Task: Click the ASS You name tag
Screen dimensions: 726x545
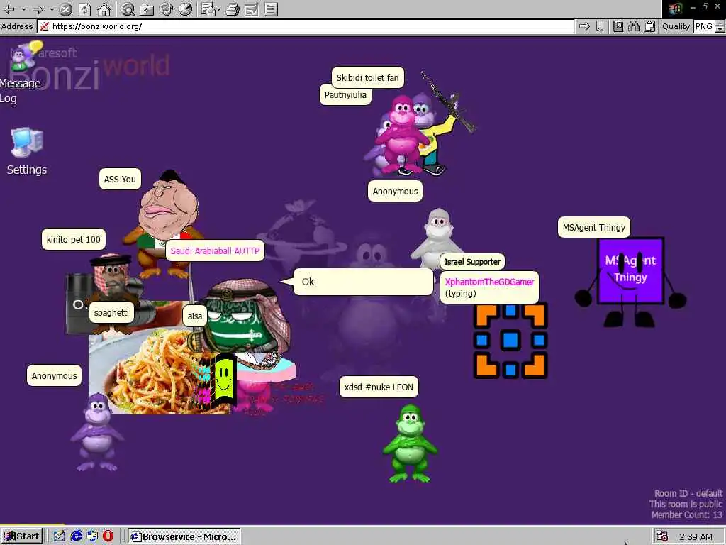Action: coord(120,180)
